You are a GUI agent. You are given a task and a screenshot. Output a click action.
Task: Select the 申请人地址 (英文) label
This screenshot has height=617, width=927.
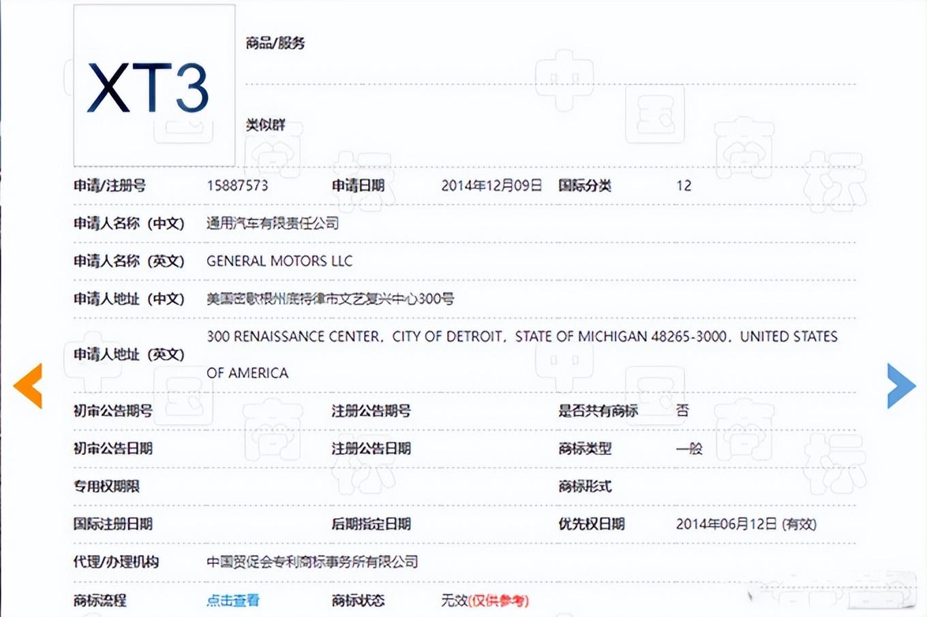pos(129,354)
